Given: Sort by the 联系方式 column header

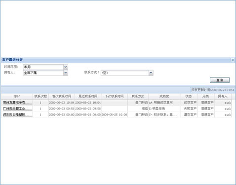Looking at the screenshot, I should [x=138, y=96].
